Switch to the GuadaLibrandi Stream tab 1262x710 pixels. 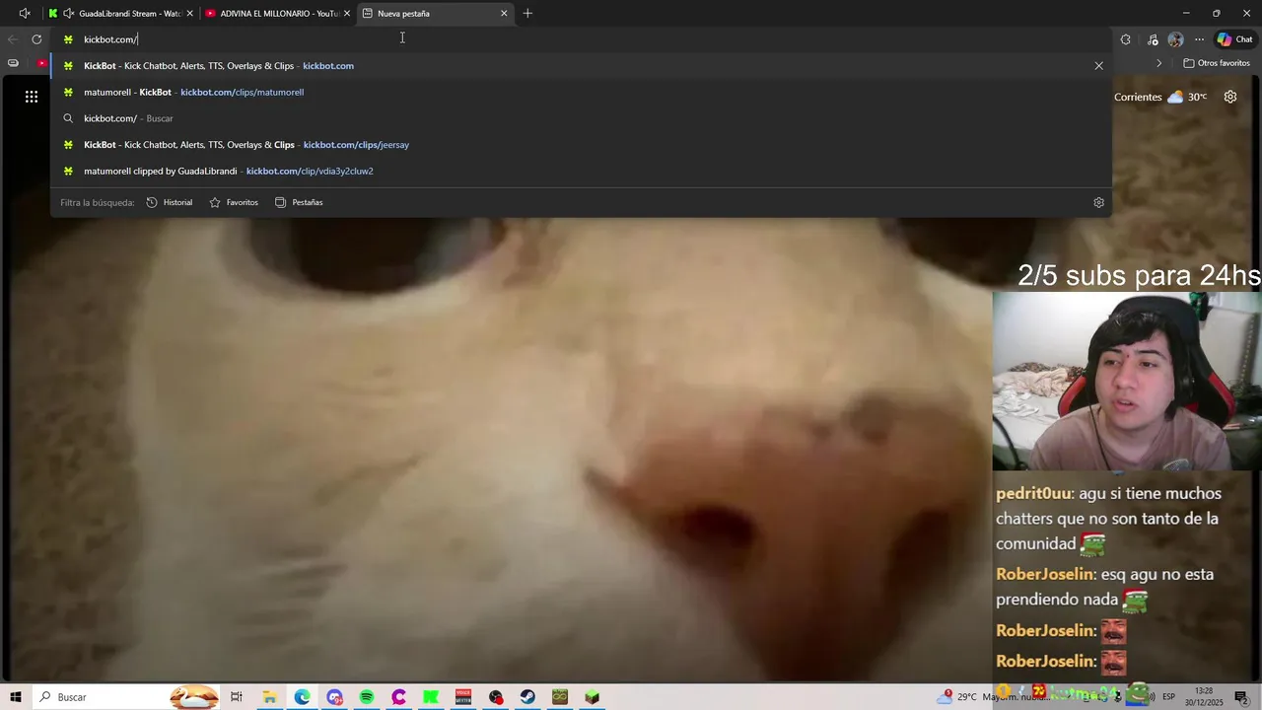[x=121, y=13]
